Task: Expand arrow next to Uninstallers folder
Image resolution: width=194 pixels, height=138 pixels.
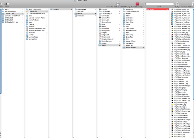Action: (x=47, y=39)
